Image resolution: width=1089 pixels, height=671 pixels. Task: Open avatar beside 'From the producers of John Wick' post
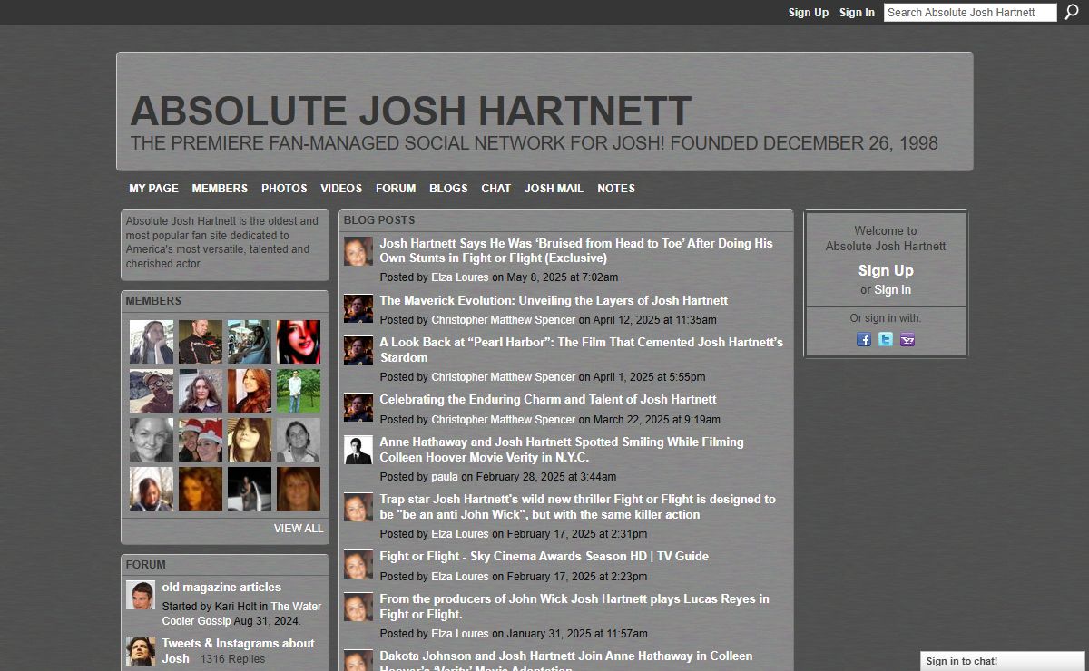click(x=358, y=607)
